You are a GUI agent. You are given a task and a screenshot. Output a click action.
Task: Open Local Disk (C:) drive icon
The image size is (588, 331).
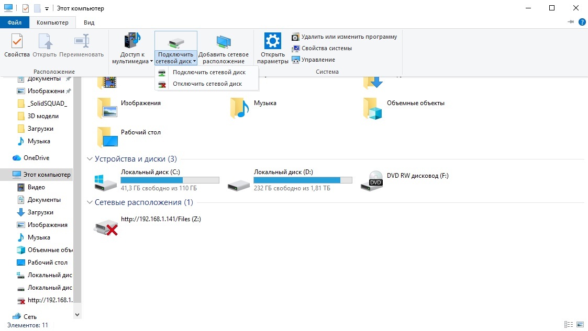(x=106, y=181)
